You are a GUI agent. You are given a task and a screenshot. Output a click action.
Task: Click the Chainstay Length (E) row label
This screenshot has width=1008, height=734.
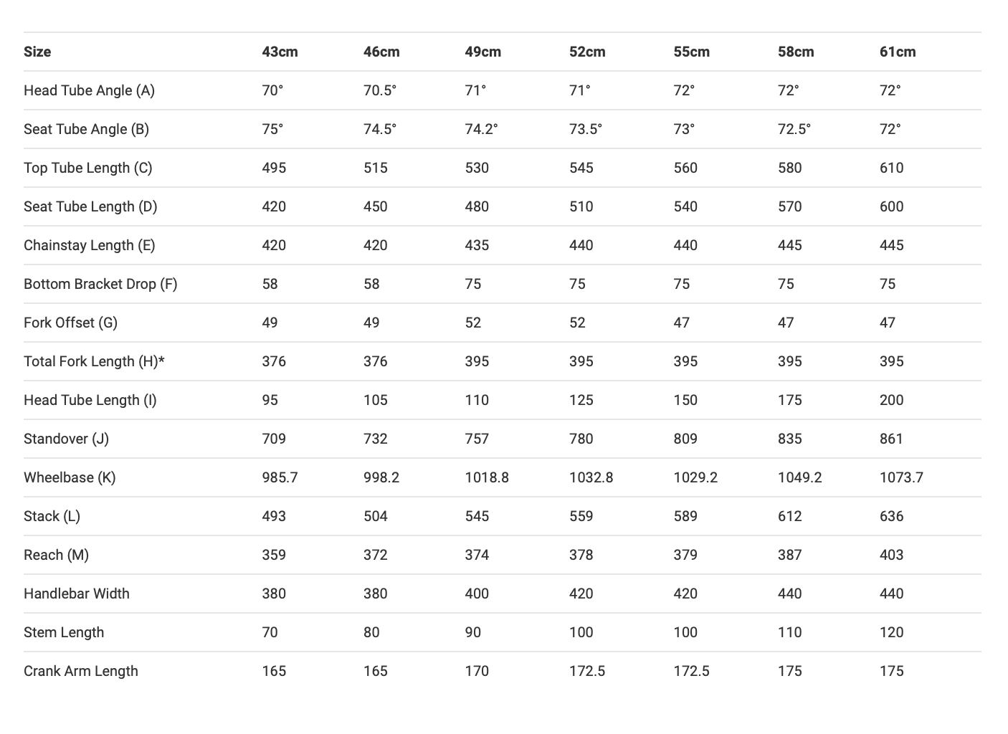(x=89, y=245)
